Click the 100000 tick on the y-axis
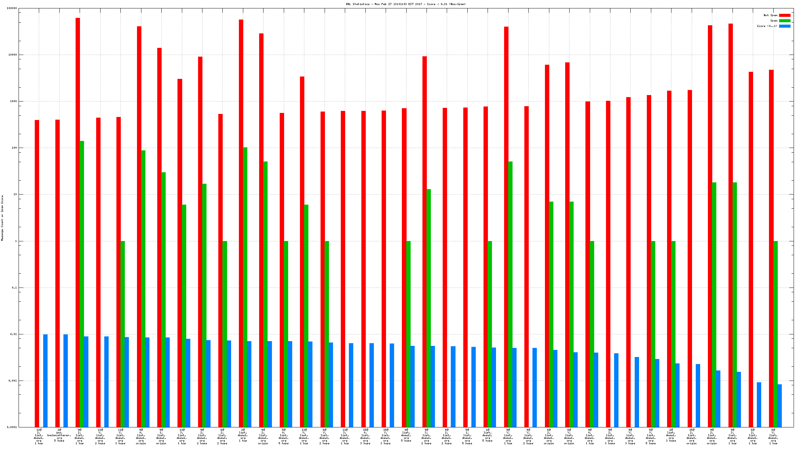Image resolution: width=799 pixels, height=449 pixels. (12, 8)
